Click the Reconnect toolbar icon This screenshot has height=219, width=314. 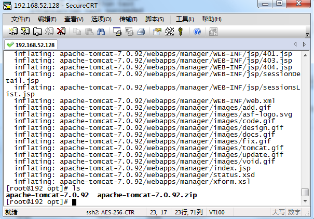click(49, 32)
